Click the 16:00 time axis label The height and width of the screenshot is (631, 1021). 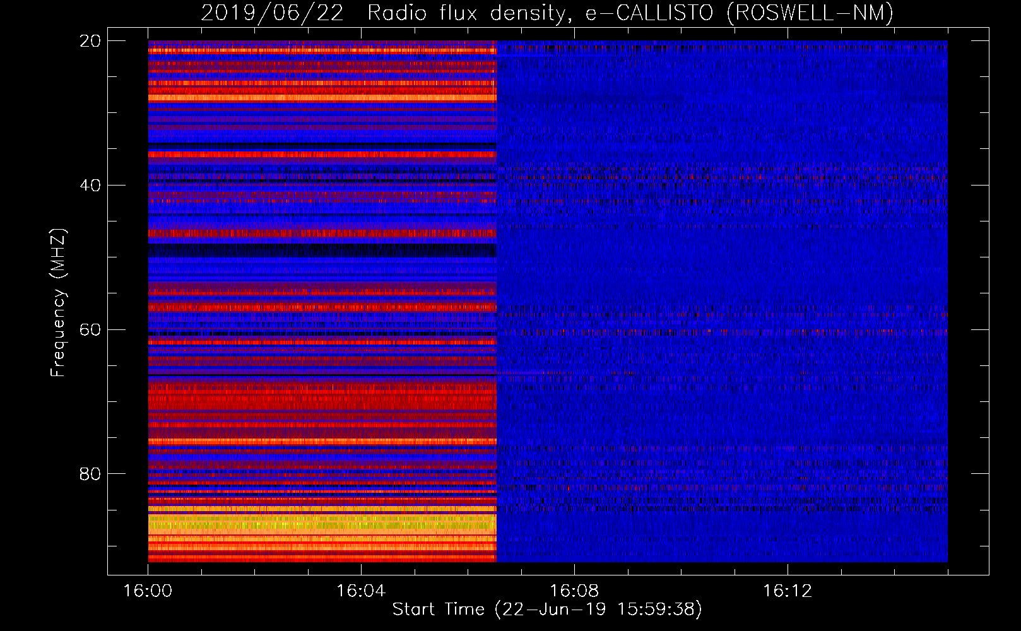148,591
